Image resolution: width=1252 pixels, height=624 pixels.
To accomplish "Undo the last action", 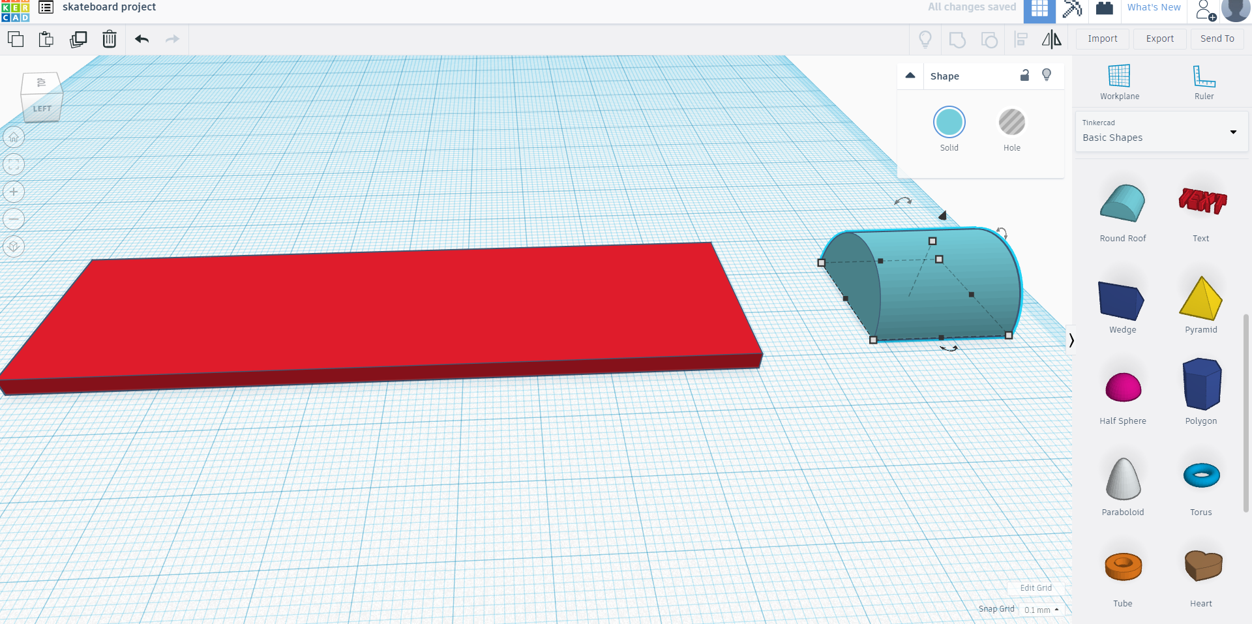I will [142, 39].
